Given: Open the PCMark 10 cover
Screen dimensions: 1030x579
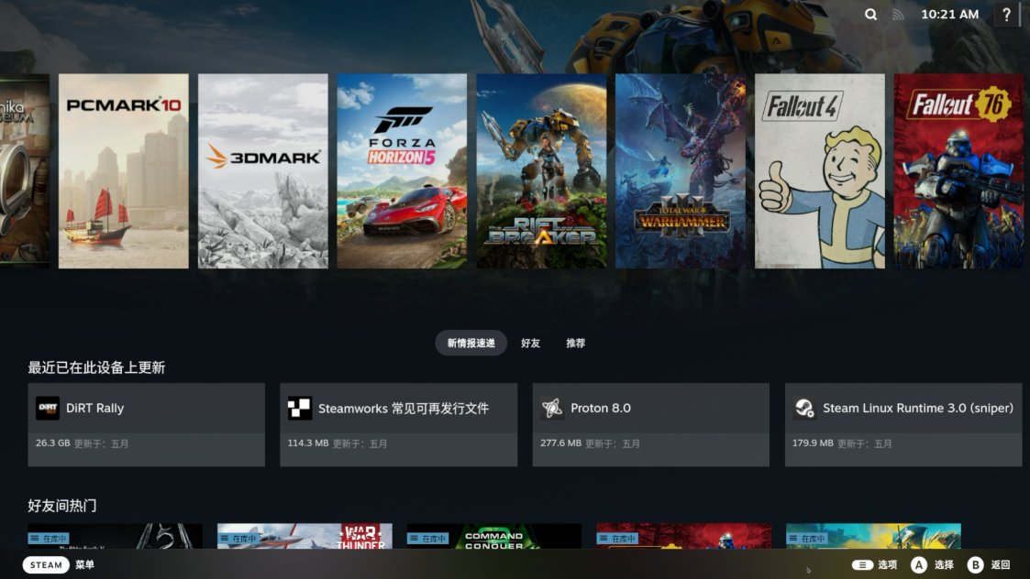Looking at the screenshot, I should click(x=124, y=171).
